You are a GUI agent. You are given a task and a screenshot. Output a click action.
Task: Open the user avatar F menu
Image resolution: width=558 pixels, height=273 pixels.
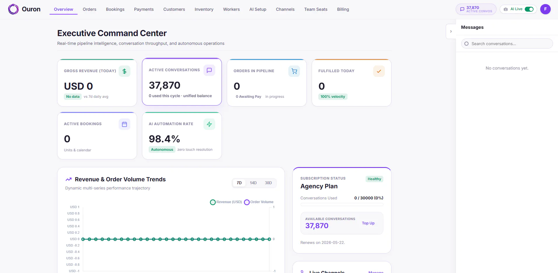pos(545,9)
